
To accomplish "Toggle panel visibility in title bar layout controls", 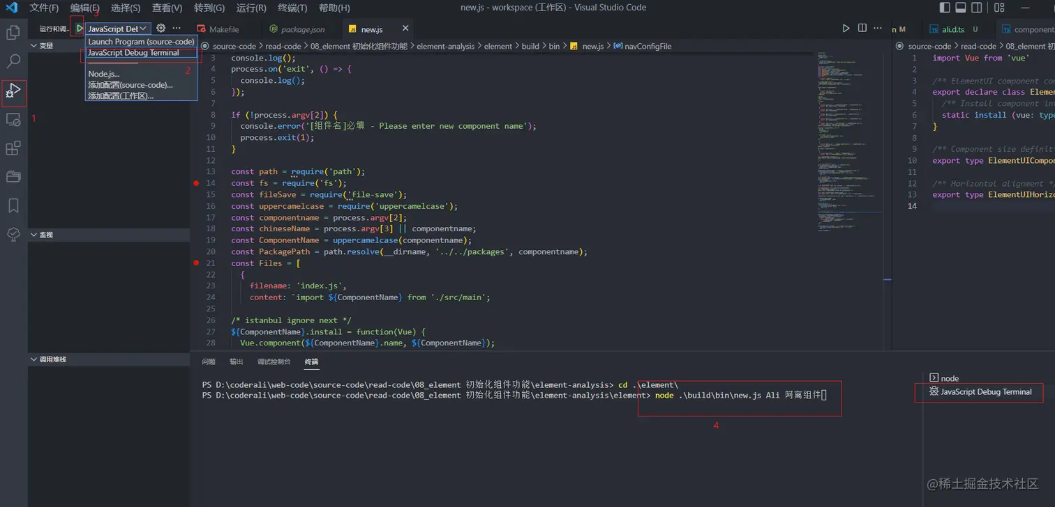I will click(x=961, y=8).
